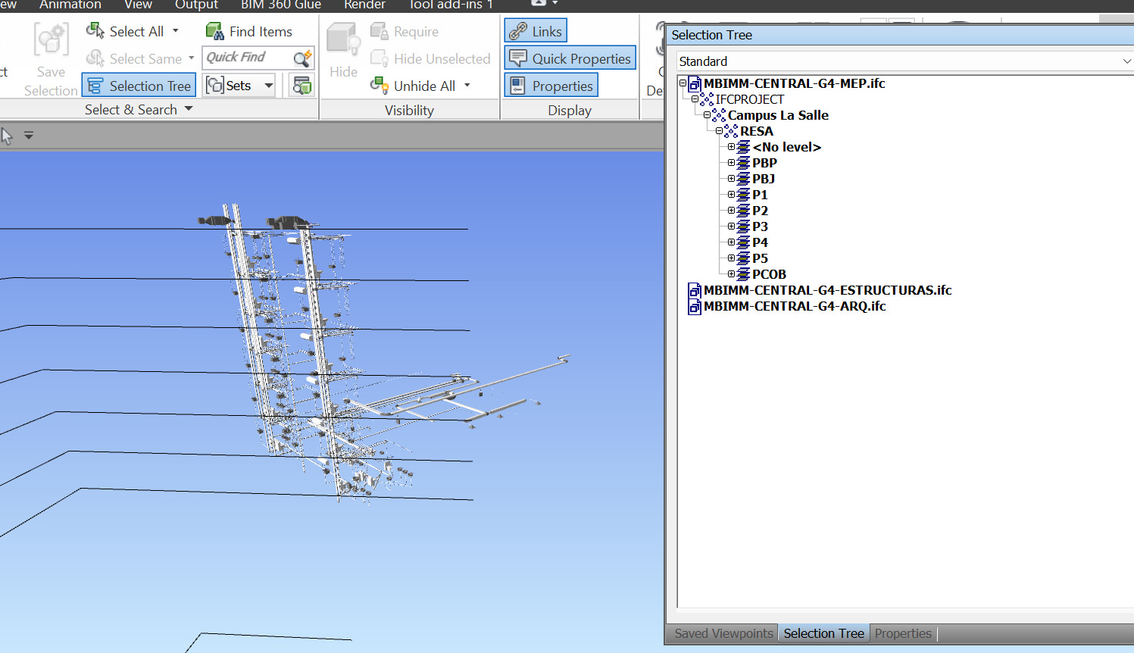The image size is (1134, 653).
Task: Open the Standard selection tree dropdown
Action: click(1126, 61)
